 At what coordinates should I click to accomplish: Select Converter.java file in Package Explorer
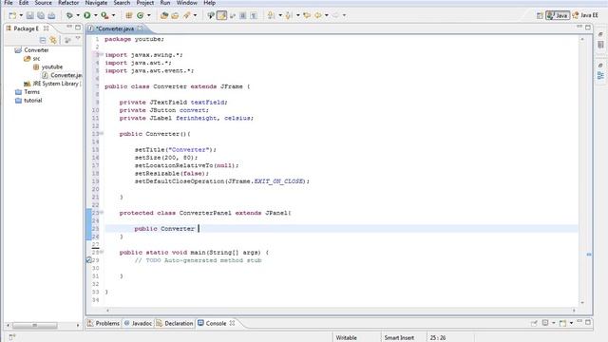click(62, 75)
